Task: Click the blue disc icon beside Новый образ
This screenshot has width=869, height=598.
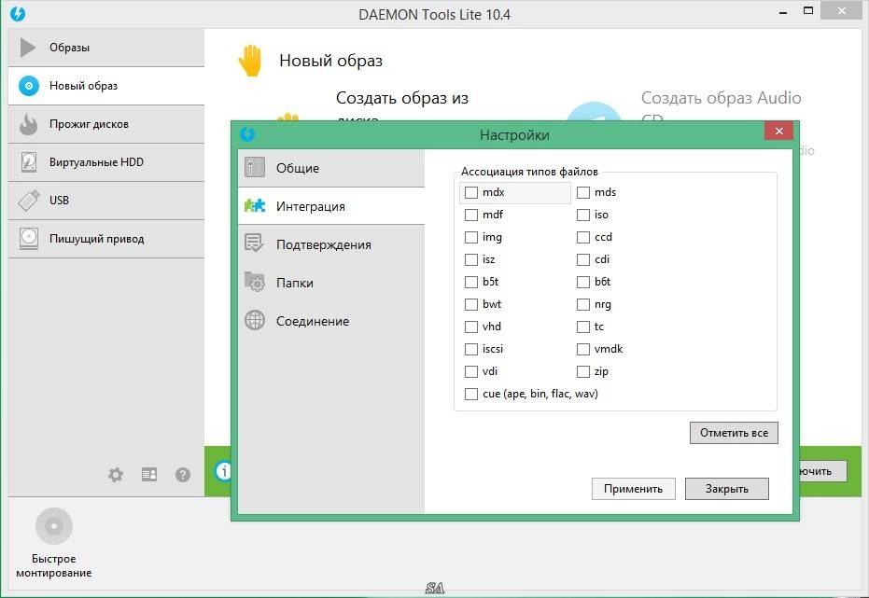Action: pyautogui.click(x=29, y=86)
